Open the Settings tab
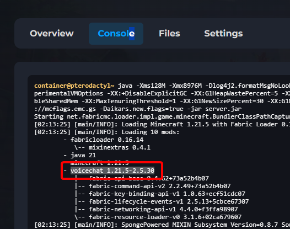Image resolution: width=290 pixels, height=229 pixels. (223, 34)
